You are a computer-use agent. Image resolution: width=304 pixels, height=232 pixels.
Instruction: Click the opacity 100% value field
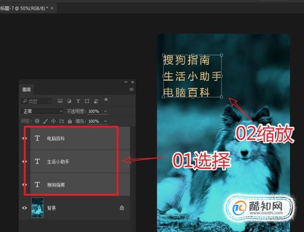[94, 111]
